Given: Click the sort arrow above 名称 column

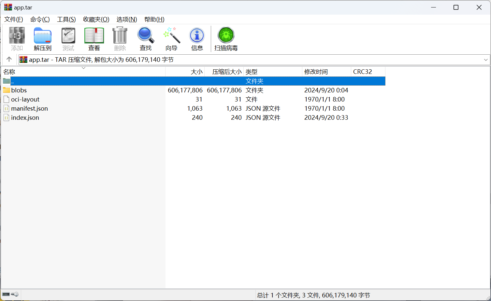Looking at the screenshot, I should 83,68.
